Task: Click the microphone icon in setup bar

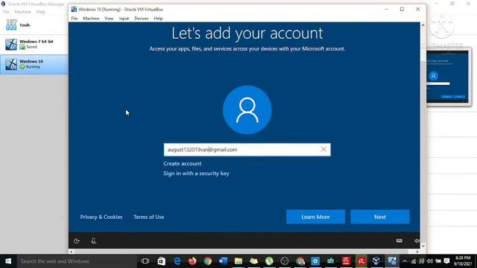Action: pyautogui.click(x=93, y=241)
